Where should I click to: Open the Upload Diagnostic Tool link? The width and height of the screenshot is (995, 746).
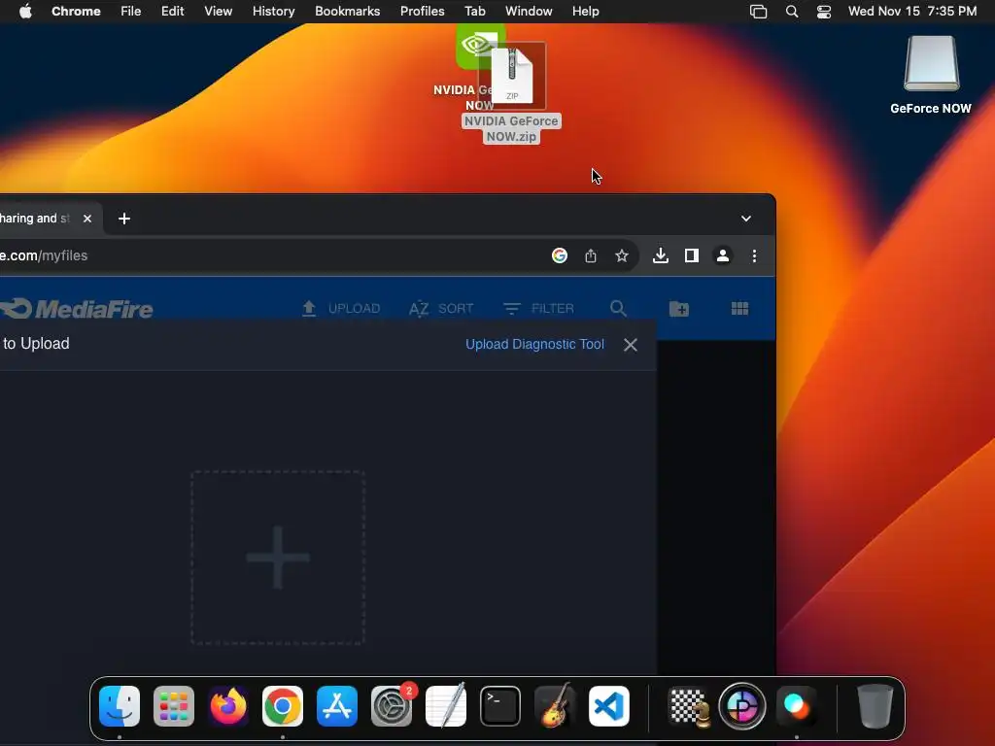(x=534, y=344)
